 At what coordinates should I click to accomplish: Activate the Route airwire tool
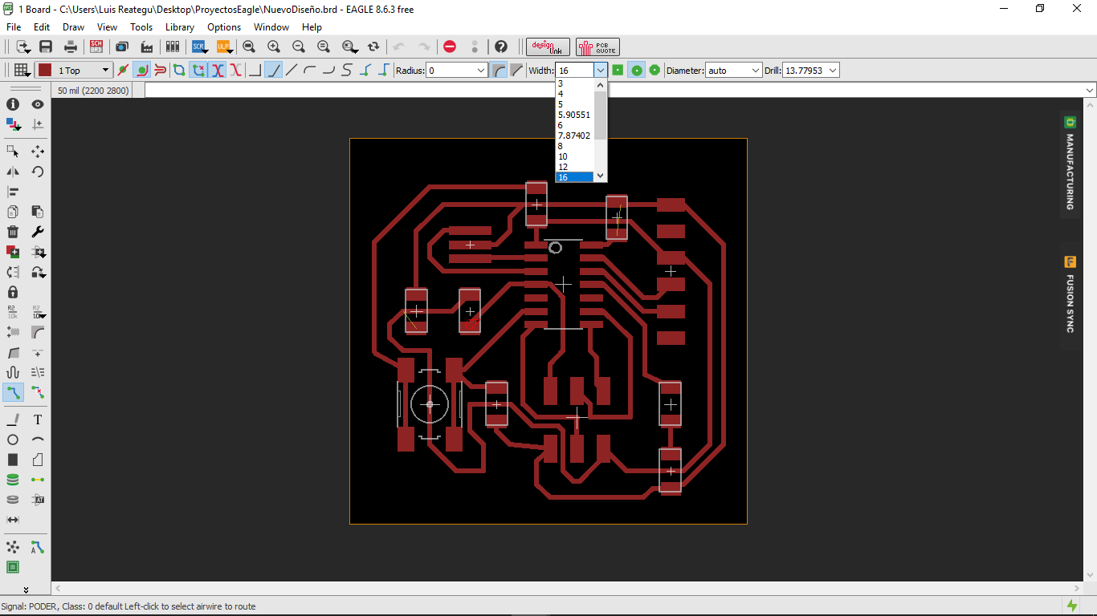pyautogui.click(x=13, y=392)
